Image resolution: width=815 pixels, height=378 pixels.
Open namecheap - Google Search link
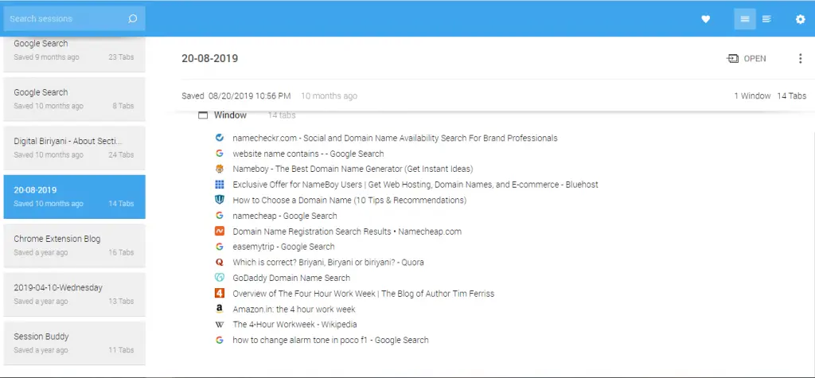coord(285,215)
